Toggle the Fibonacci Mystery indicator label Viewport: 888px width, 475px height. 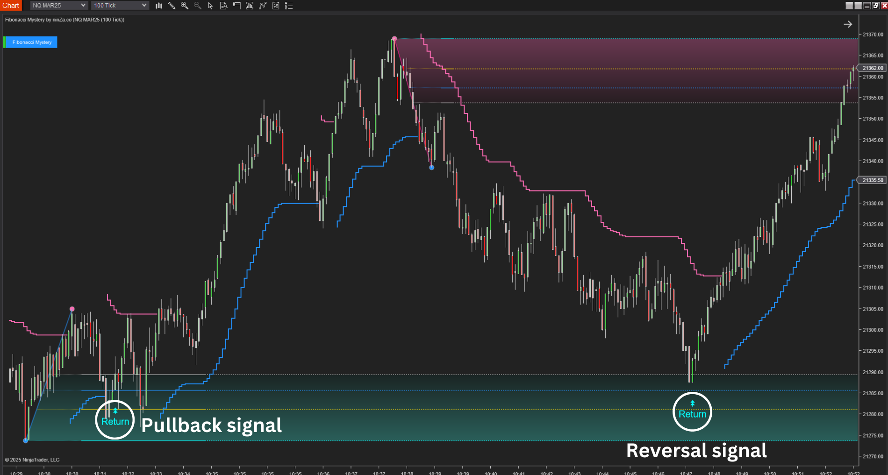click(x=32, y=42)
